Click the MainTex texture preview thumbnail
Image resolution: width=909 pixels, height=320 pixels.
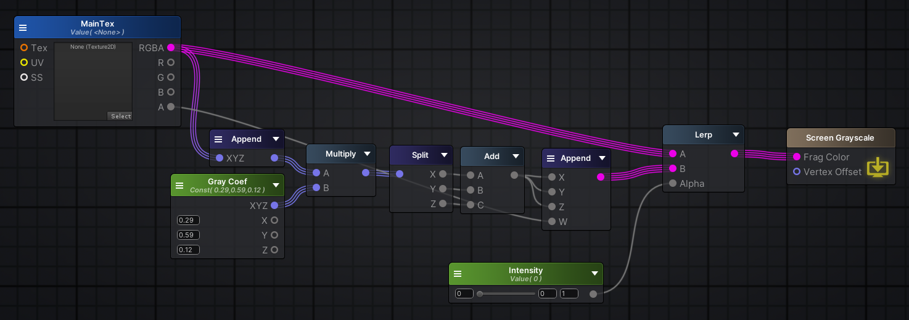[x=93, y=81]
